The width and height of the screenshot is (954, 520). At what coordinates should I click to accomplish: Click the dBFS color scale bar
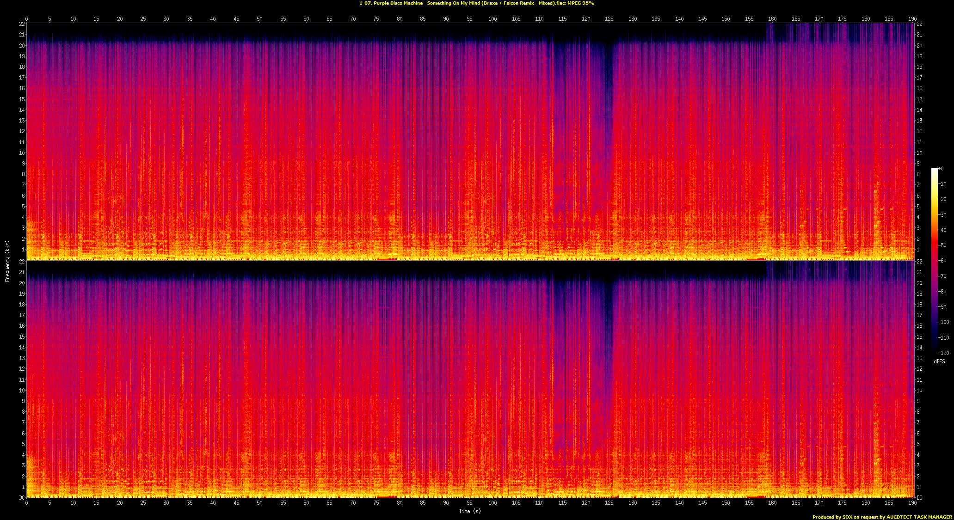point(935,260)
